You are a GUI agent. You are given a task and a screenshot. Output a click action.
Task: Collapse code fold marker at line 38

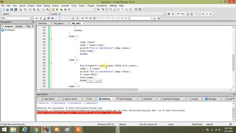pyautogui.click(x=51, y=39)
